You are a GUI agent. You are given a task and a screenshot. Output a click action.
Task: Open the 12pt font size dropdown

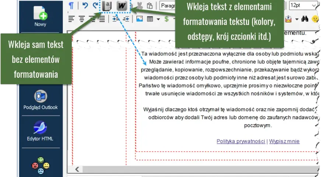coord(303,6)
